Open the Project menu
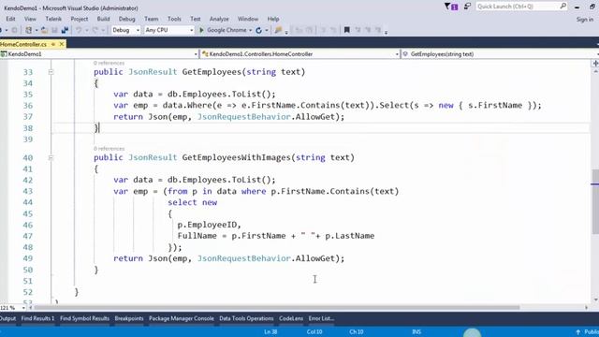Screen dimensions: 599x337 coord(79,19)
